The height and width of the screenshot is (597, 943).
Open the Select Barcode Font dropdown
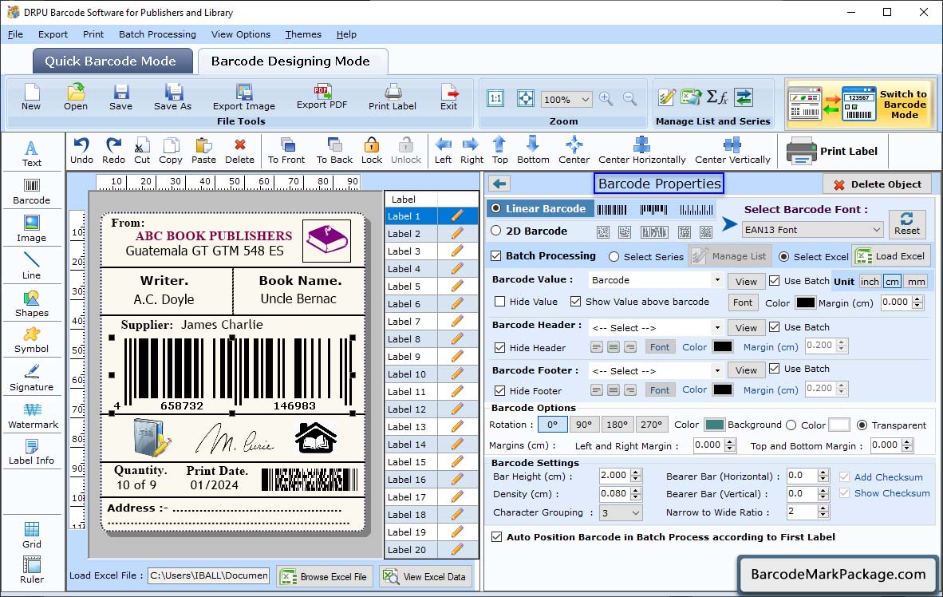[812, 229]
